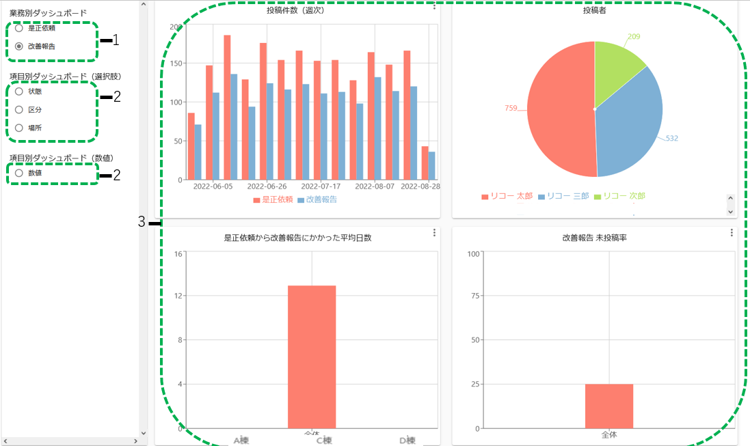
Task: Click the sidebar vertical scrollbar down arrow
Action: 143,432
